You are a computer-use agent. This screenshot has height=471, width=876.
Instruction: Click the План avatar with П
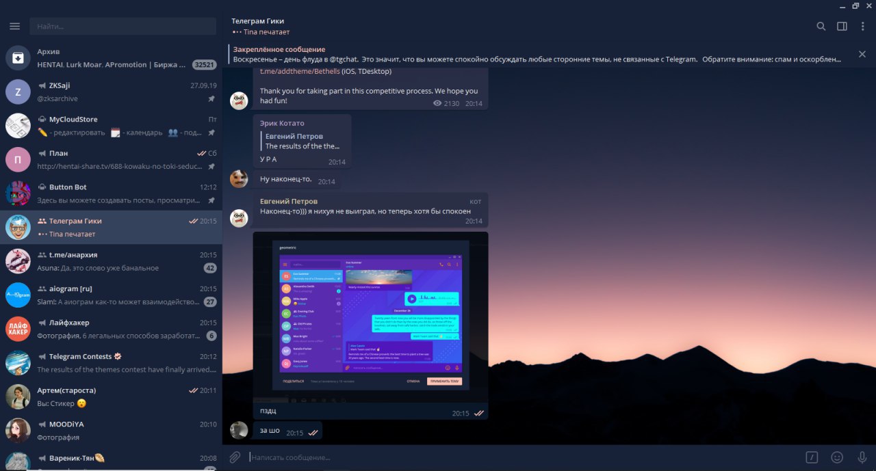pos(18,159)
